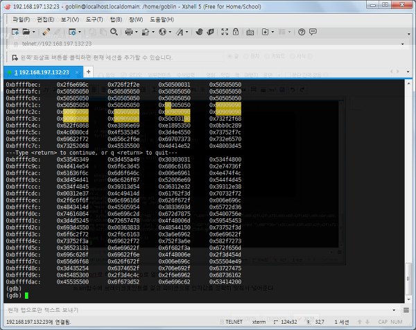This screenshot has height=330, width=416.
Task: Click the tab scroll left arrow
Action: point(391,71)
